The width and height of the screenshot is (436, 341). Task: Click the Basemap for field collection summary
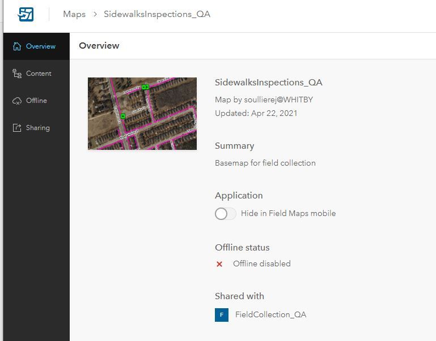(x=265, y=163)
